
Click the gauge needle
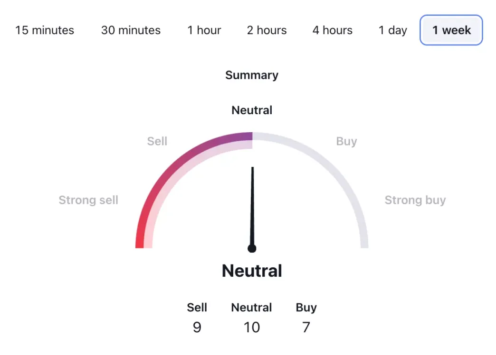(252, 209)
